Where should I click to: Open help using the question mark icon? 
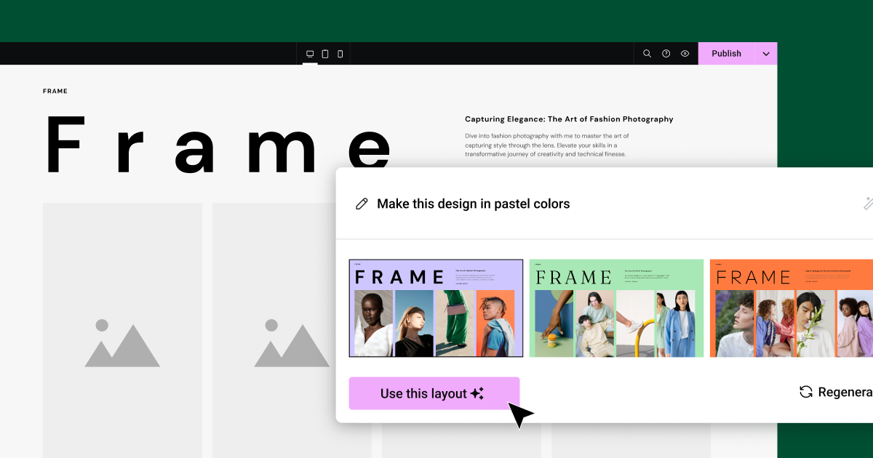pyautogui.click(x=666, y=53)
